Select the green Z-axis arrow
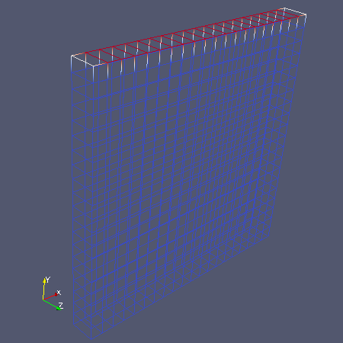The height and width of the screenshot is (343, 343). pyautogui.click(x=53, y=305)
